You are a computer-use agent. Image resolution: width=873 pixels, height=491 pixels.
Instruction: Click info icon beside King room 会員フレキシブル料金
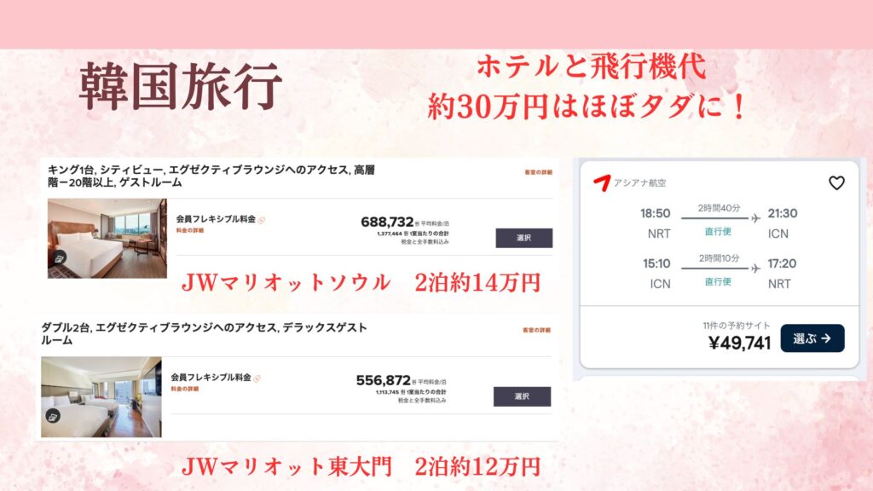(x=262, y=220)
